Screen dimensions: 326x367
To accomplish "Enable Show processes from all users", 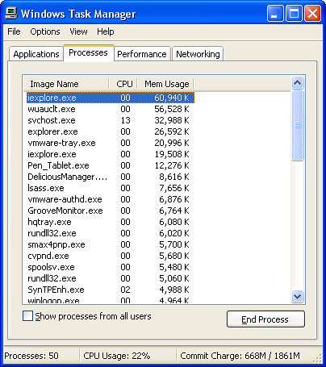I will (x=27, y=316).
